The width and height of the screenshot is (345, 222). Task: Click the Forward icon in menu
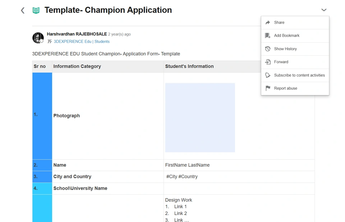coord(268,62)
